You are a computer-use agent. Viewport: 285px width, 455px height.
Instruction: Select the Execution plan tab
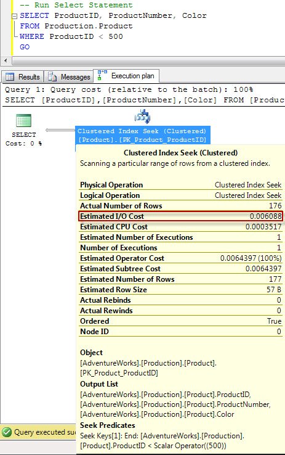(x=126, y=76)
